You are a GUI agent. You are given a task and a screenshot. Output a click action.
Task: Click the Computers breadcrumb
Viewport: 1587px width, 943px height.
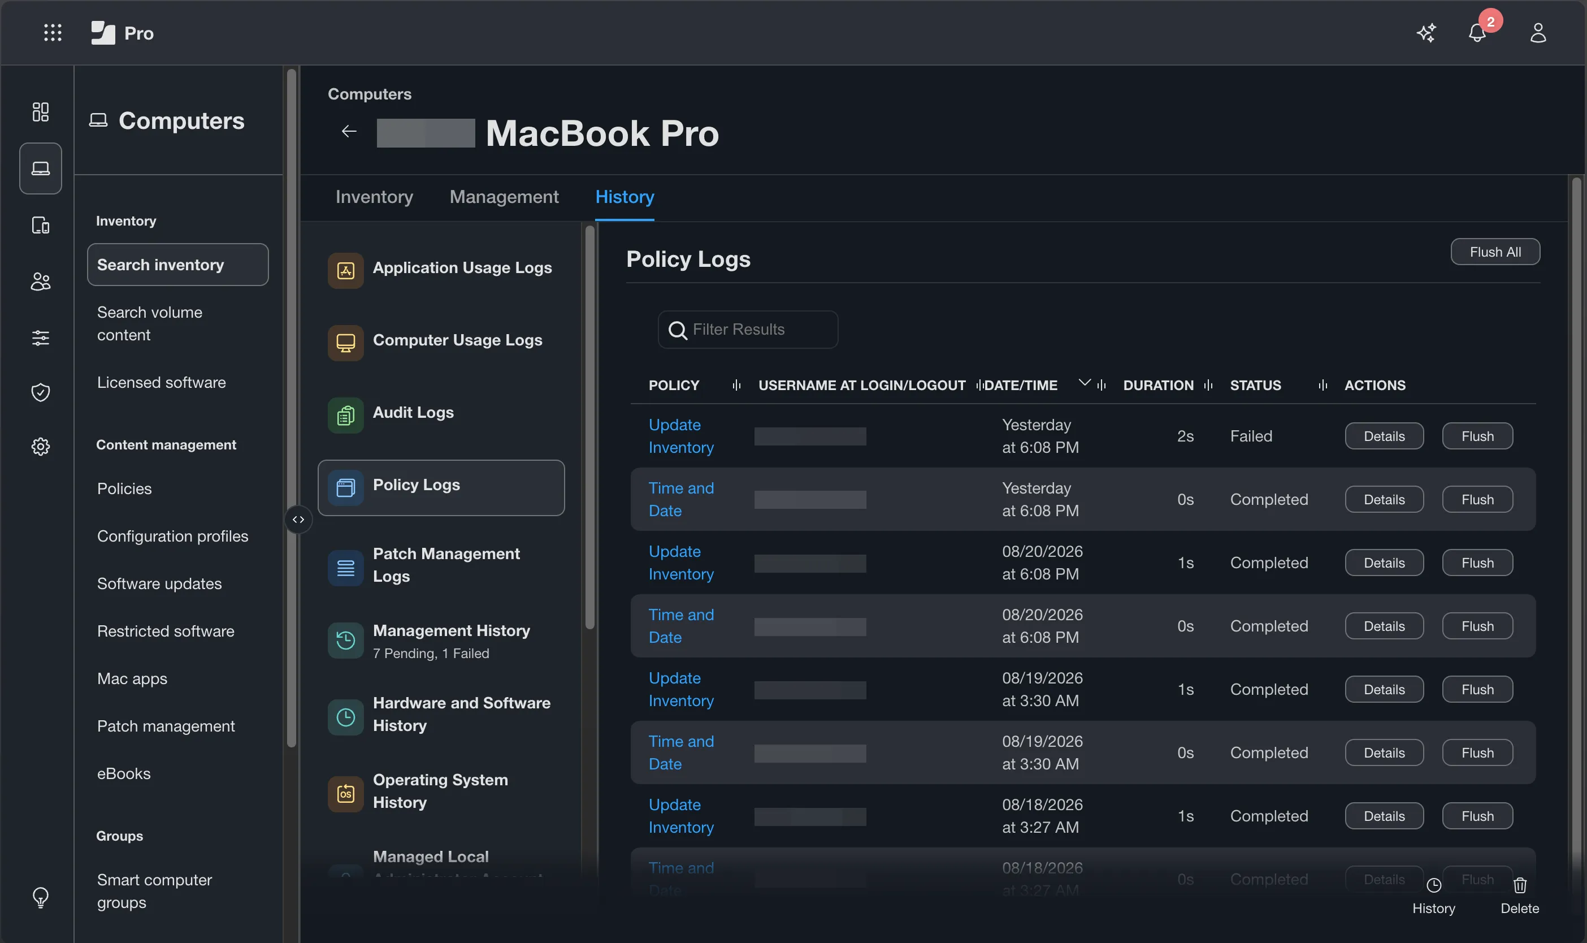pyautogui.click(x=370, y=94)
